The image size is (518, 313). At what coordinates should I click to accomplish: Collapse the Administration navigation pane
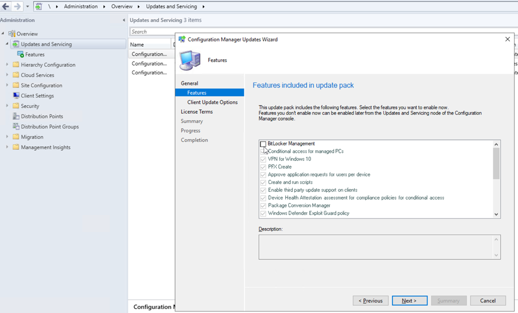click(124, 20)
